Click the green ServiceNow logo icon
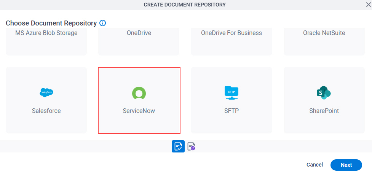Viewport: 372px width, 173px height. point(139,93)
